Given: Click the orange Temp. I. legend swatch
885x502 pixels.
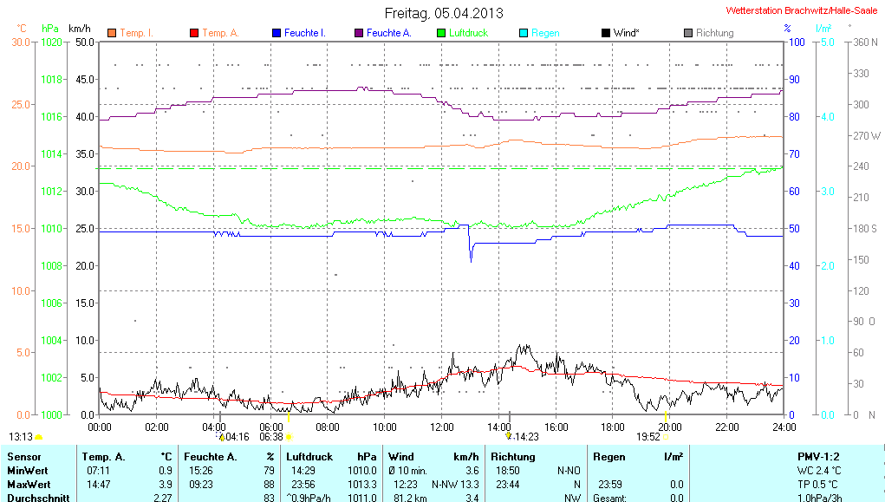Looking at the screenshot, I should (112, 33).
